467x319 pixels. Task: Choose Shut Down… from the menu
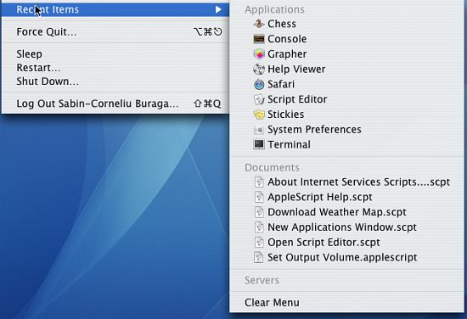tap(115, 81)
